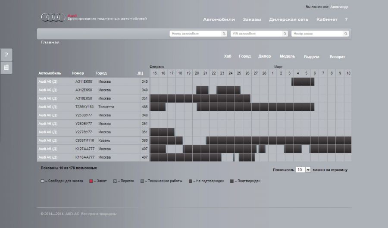Image resolution: width=388 pixels, height=228 pixels.
Task: Click the Главная breadcrumb
Action: tap(50, 42)
